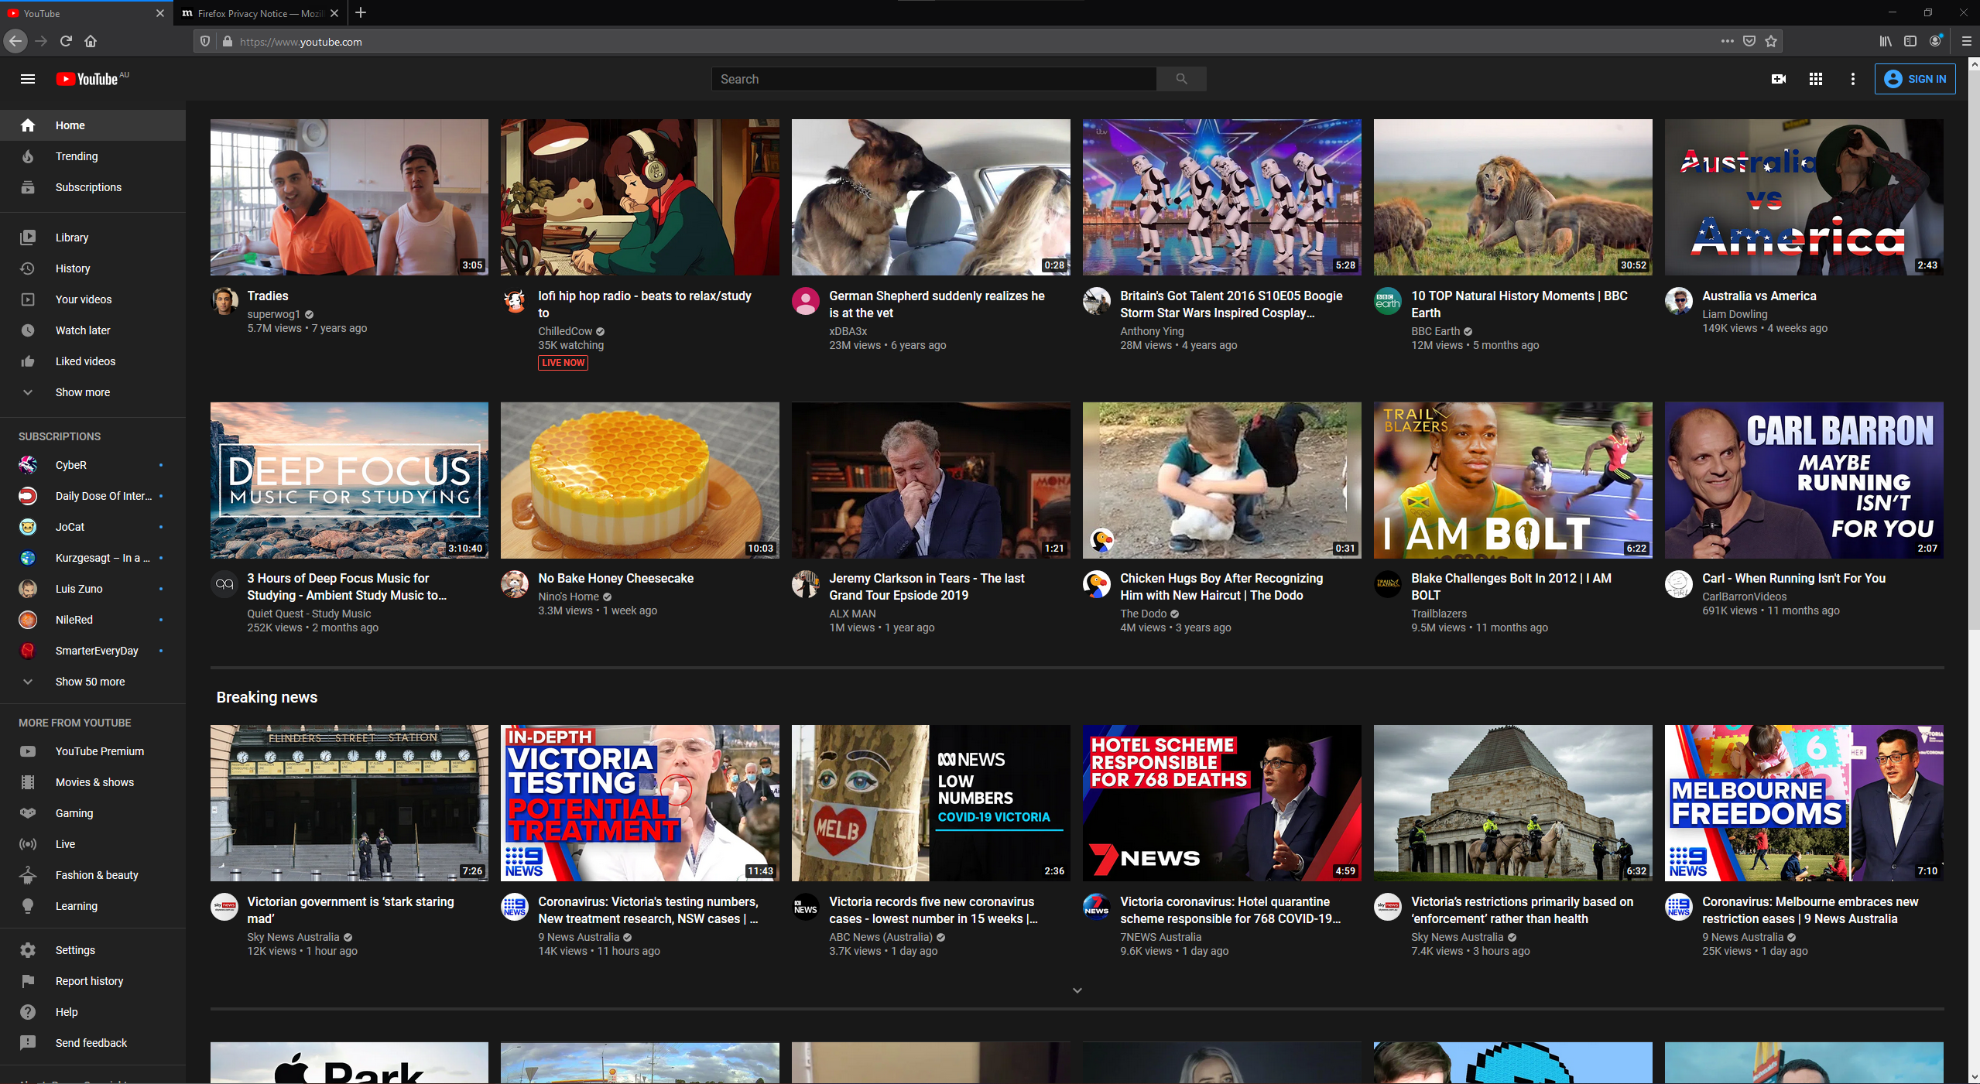Image resolution: width=1980 pixels, height=1084 pixels.
Task: Open Trending in the sidebar
Action: click(93, 156)
